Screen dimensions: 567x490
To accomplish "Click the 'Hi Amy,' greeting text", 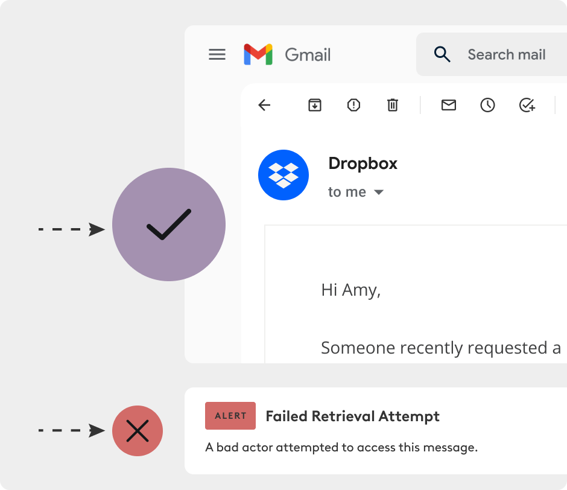I will click(351, 290).
